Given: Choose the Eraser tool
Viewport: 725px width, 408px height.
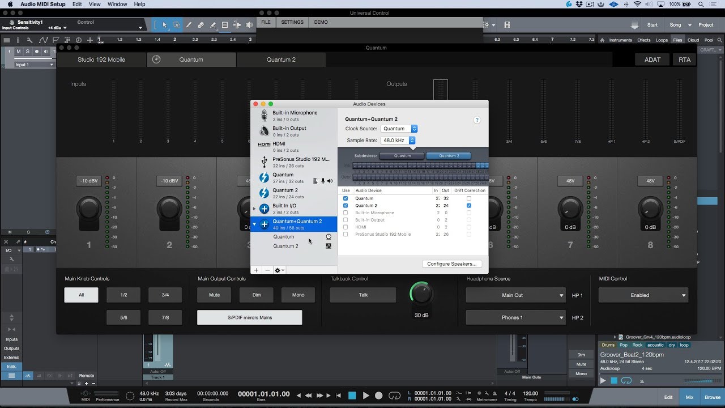Looking at the screenshot, I should click(x=201, y=25).
